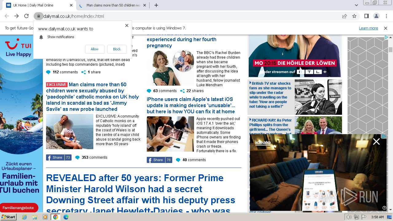
Task: Open the browser side panel
Action: coord(366,16)
